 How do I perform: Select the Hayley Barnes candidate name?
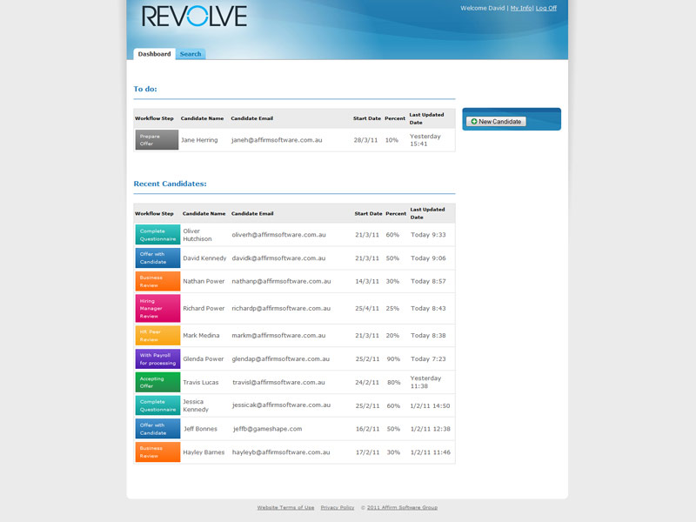click(204, 452)
